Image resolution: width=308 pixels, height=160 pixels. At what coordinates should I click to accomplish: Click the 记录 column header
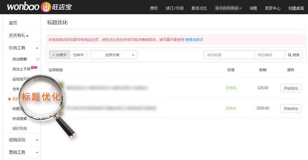231,70
